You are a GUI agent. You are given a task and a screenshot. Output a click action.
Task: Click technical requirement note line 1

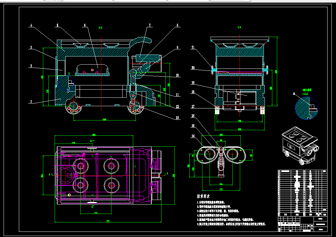211,202
